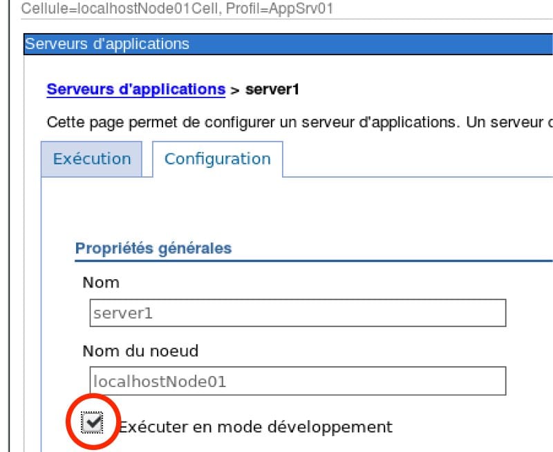Open the Serveurs d'applications breadcrumb link
The image size is (553, 452).
[135, 89]
